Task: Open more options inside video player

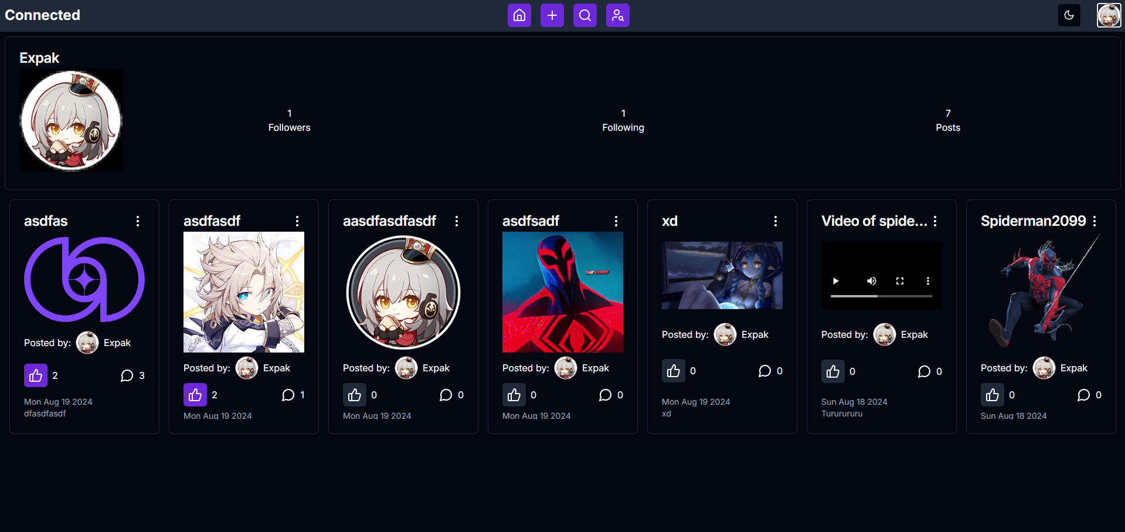Action: [x=928, y=281]
